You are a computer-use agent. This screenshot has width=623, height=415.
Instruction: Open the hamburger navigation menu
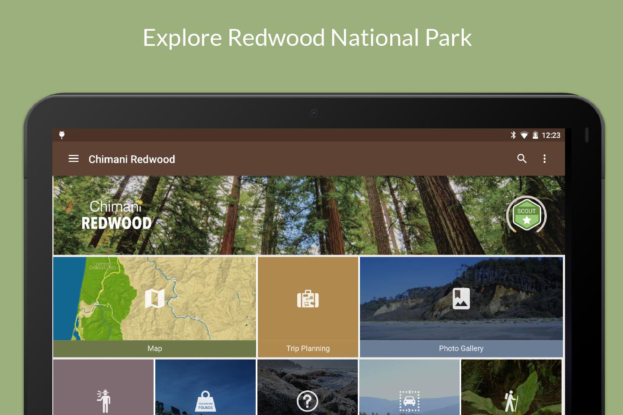point(74,159)
